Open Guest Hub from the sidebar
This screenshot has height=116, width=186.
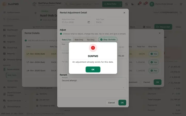(x=12, y=48)
